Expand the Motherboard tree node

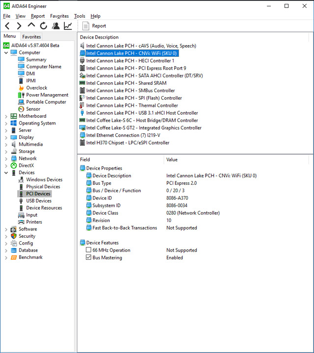(6, 116)
